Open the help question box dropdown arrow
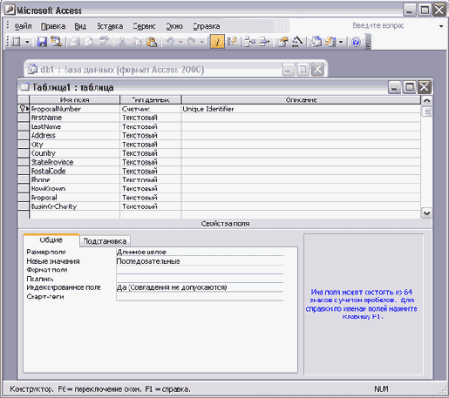449x398 pixels. pyautogui.click(x=441, y=26)
